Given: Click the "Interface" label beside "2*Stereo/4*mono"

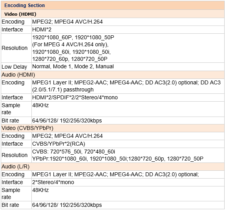Looking at the screenshot, I should pyautogui.click(x=12, y=182).
